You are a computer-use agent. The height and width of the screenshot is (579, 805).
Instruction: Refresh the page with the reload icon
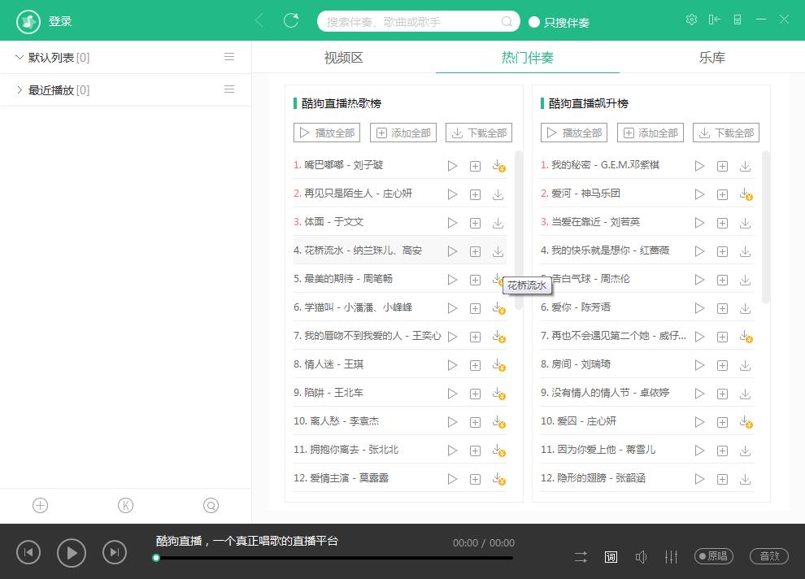(x=291, y=20)
